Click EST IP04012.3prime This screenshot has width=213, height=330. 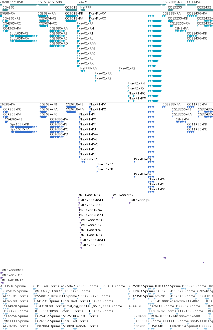click(x=101, y=311)
